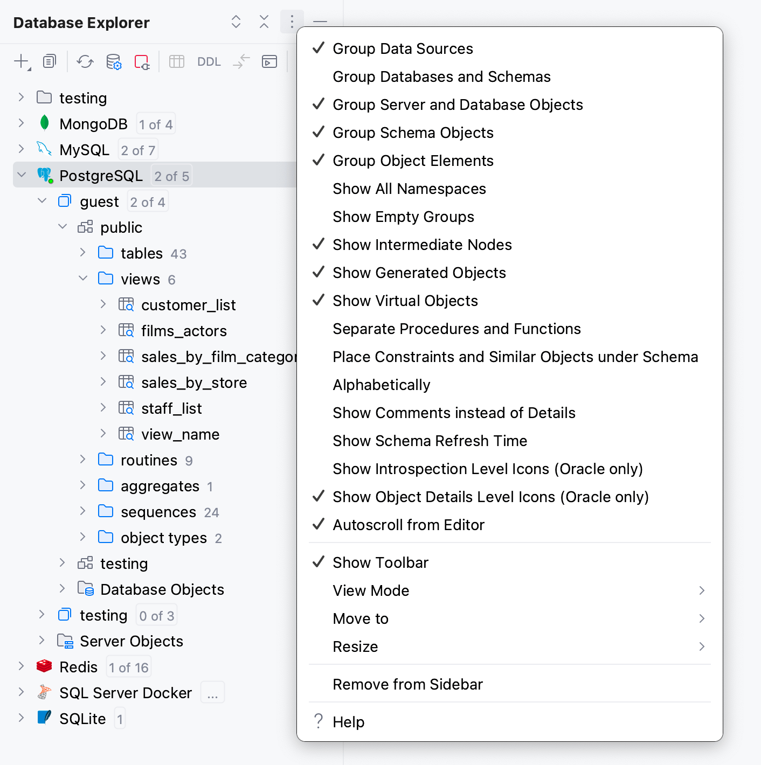The image size is (761, 765).
Task: Click the Refresh icon in toolbar
Action: click(85, 61)
